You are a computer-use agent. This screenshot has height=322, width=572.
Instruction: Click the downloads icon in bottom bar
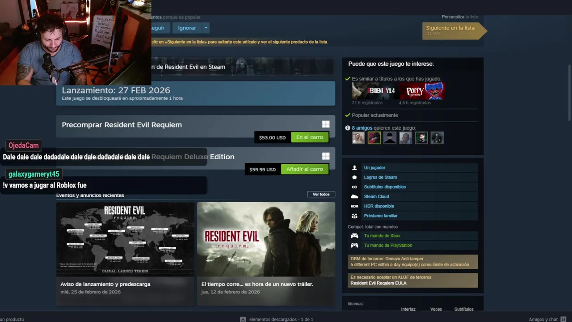point(243,319)
